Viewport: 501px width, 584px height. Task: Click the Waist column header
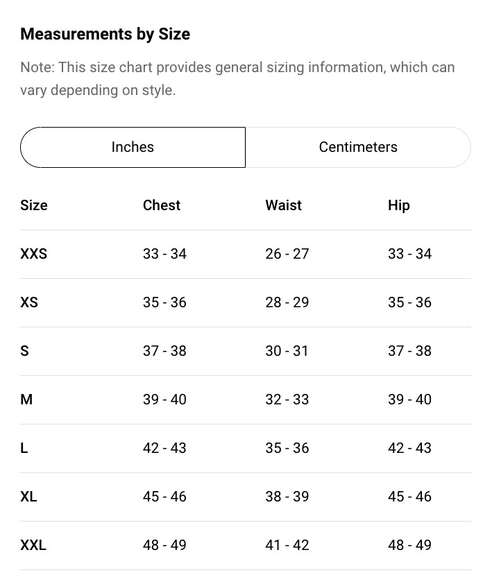tap(284, 205)
